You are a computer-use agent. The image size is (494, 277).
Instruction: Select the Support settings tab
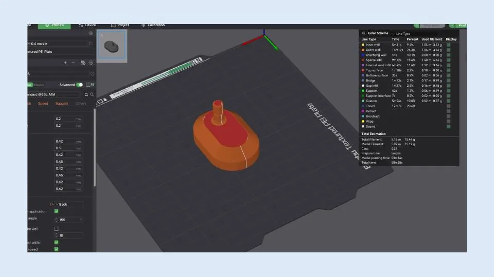[x=62, y=104]
